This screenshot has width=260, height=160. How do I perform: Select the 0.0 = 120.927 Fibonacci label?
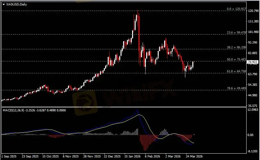236,9
